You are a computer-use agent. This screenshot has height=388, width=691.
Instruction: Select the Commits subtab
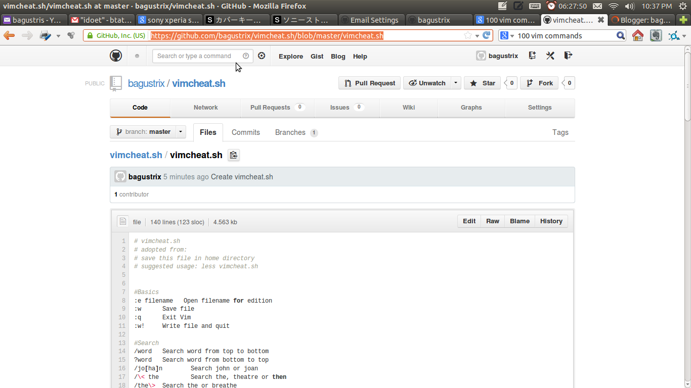tap(246, 132)
